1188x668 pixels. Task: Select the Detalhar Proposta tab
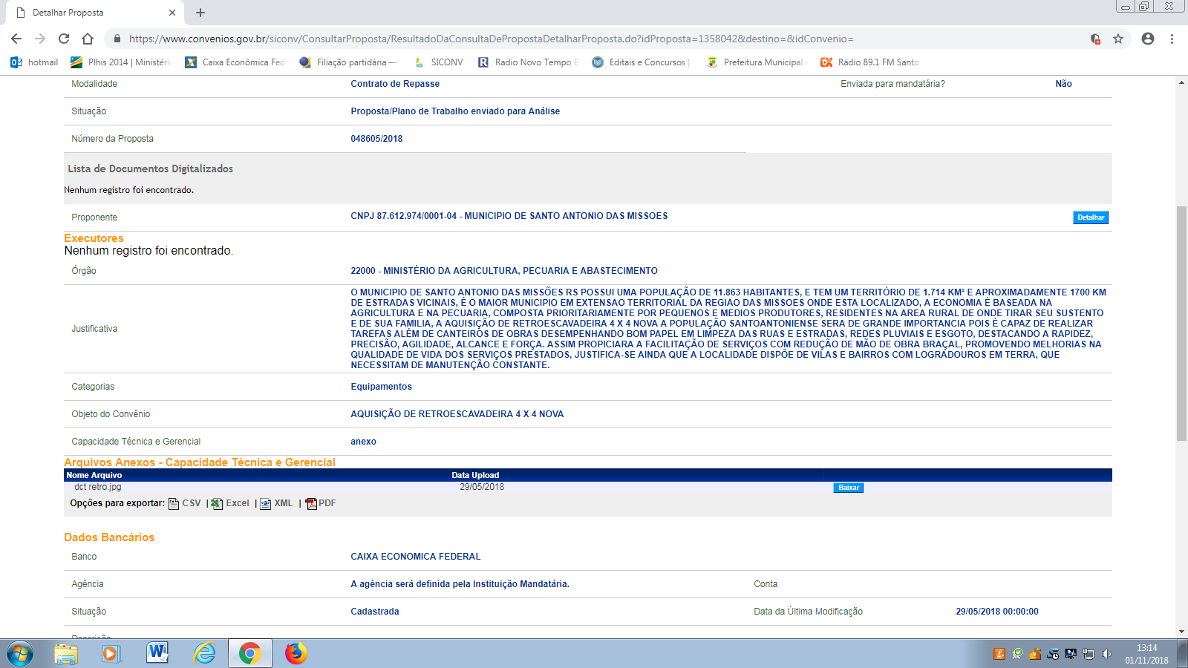click(89, 13)
